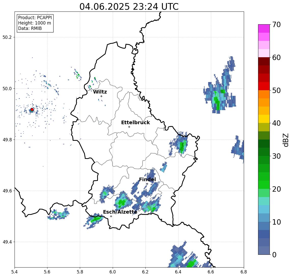Click the dark green 30 dBZ color band

coord(264,152)
